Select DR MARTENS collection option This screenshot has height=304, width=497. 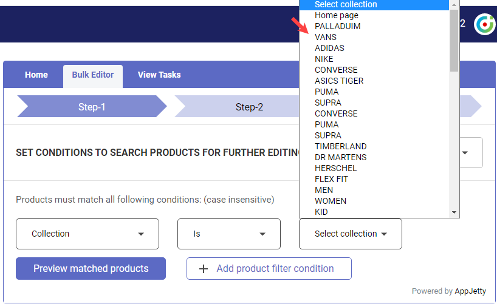374,157
